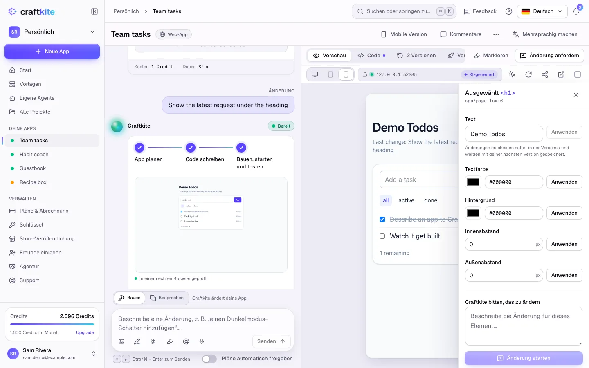
Task: Focus the Suchen oder springen search box
Action: tap(404, 11)
